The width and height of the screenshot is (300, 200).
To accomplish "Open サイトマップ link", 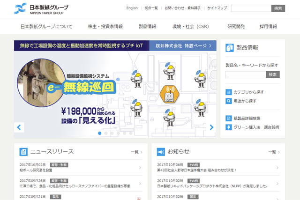I will [217, 8].
